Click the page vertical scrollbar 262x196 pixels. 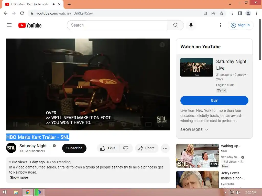(260, 40)
